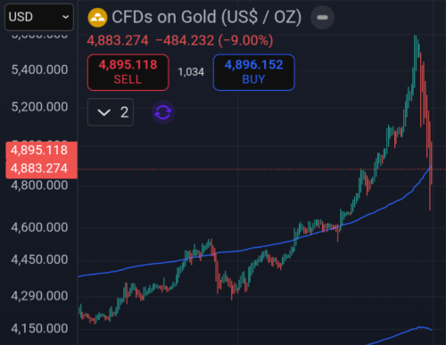Select the blue moving average line
446x345 pixels.
coord(238,251)
